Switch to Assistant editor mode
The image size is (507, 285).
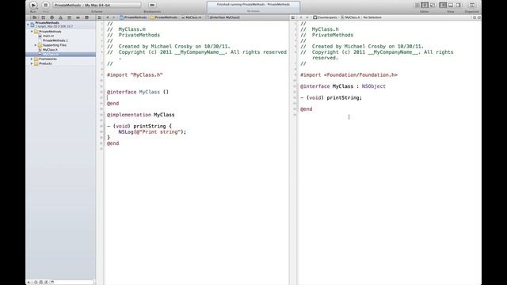pos(425,6)
